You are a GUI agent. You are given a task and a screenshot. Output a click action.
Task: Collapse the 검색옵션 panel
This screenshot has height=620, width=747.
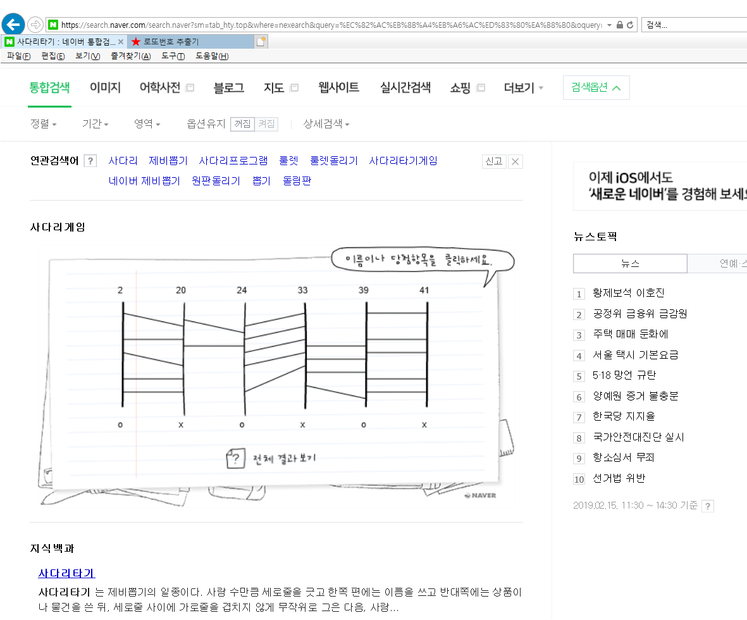click(x=596, y=88)
